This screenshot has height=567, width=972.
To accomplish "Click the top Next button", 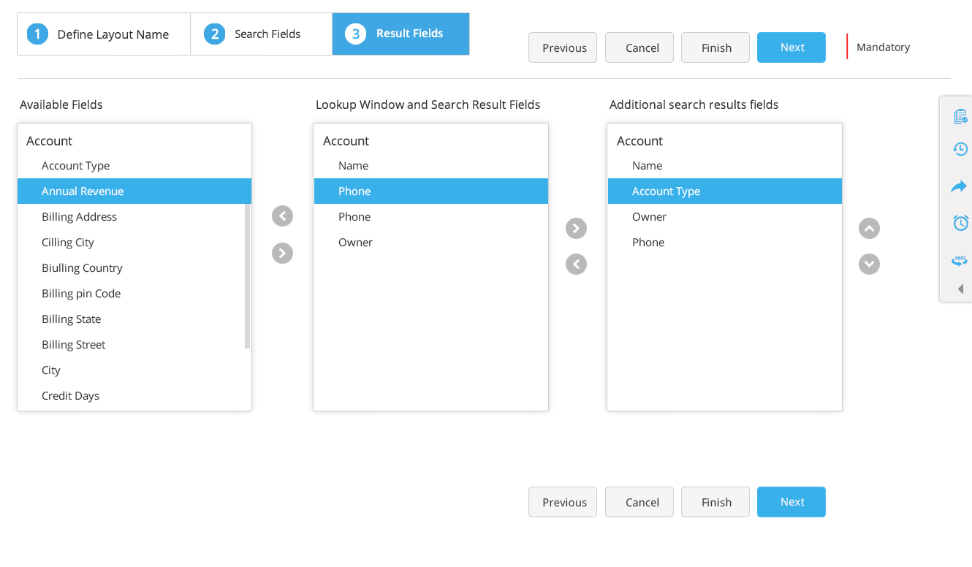I will click(x=791, y=47).
